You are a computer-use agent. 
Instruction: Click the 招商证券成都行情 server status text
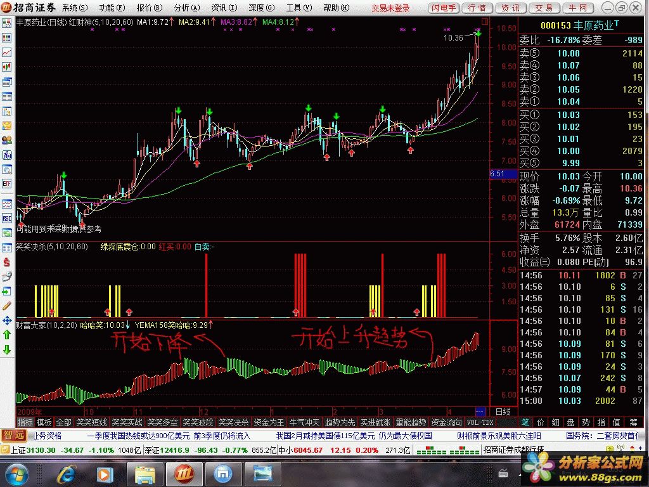pos(513,450)
